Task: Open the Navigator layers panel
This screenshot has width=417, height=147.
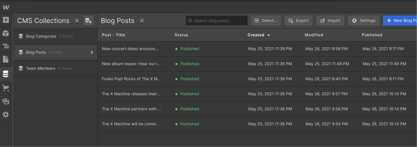Action: tap(6, 46)
